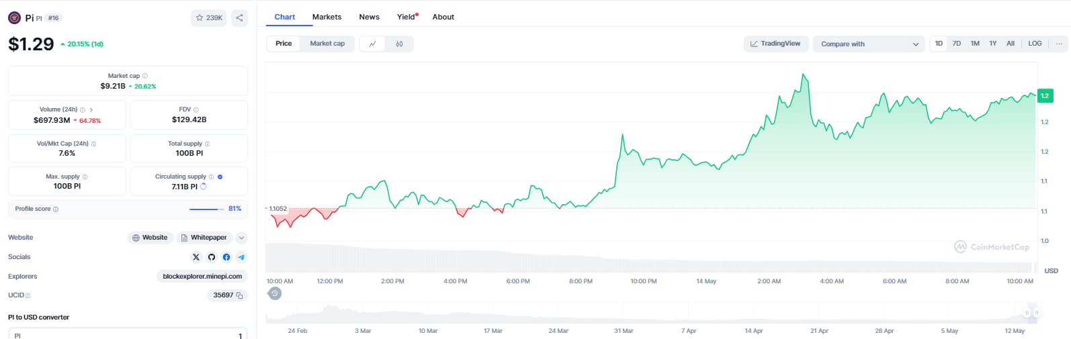Click the PI converter input field
1071x339 pixels.
click(128, 334)
